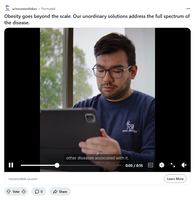Open the three-dot post options menu

pos(188,9)
